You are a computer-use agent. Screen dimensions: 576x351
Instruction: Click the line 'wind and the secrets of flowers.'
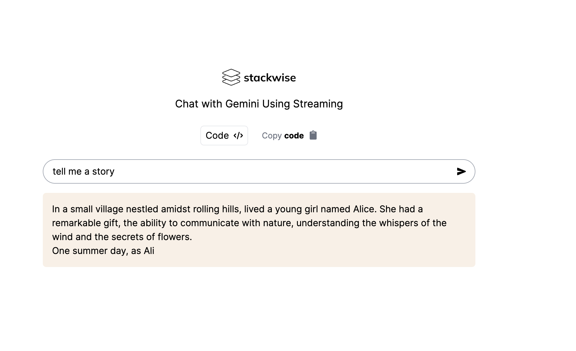(x=122, y=237)
